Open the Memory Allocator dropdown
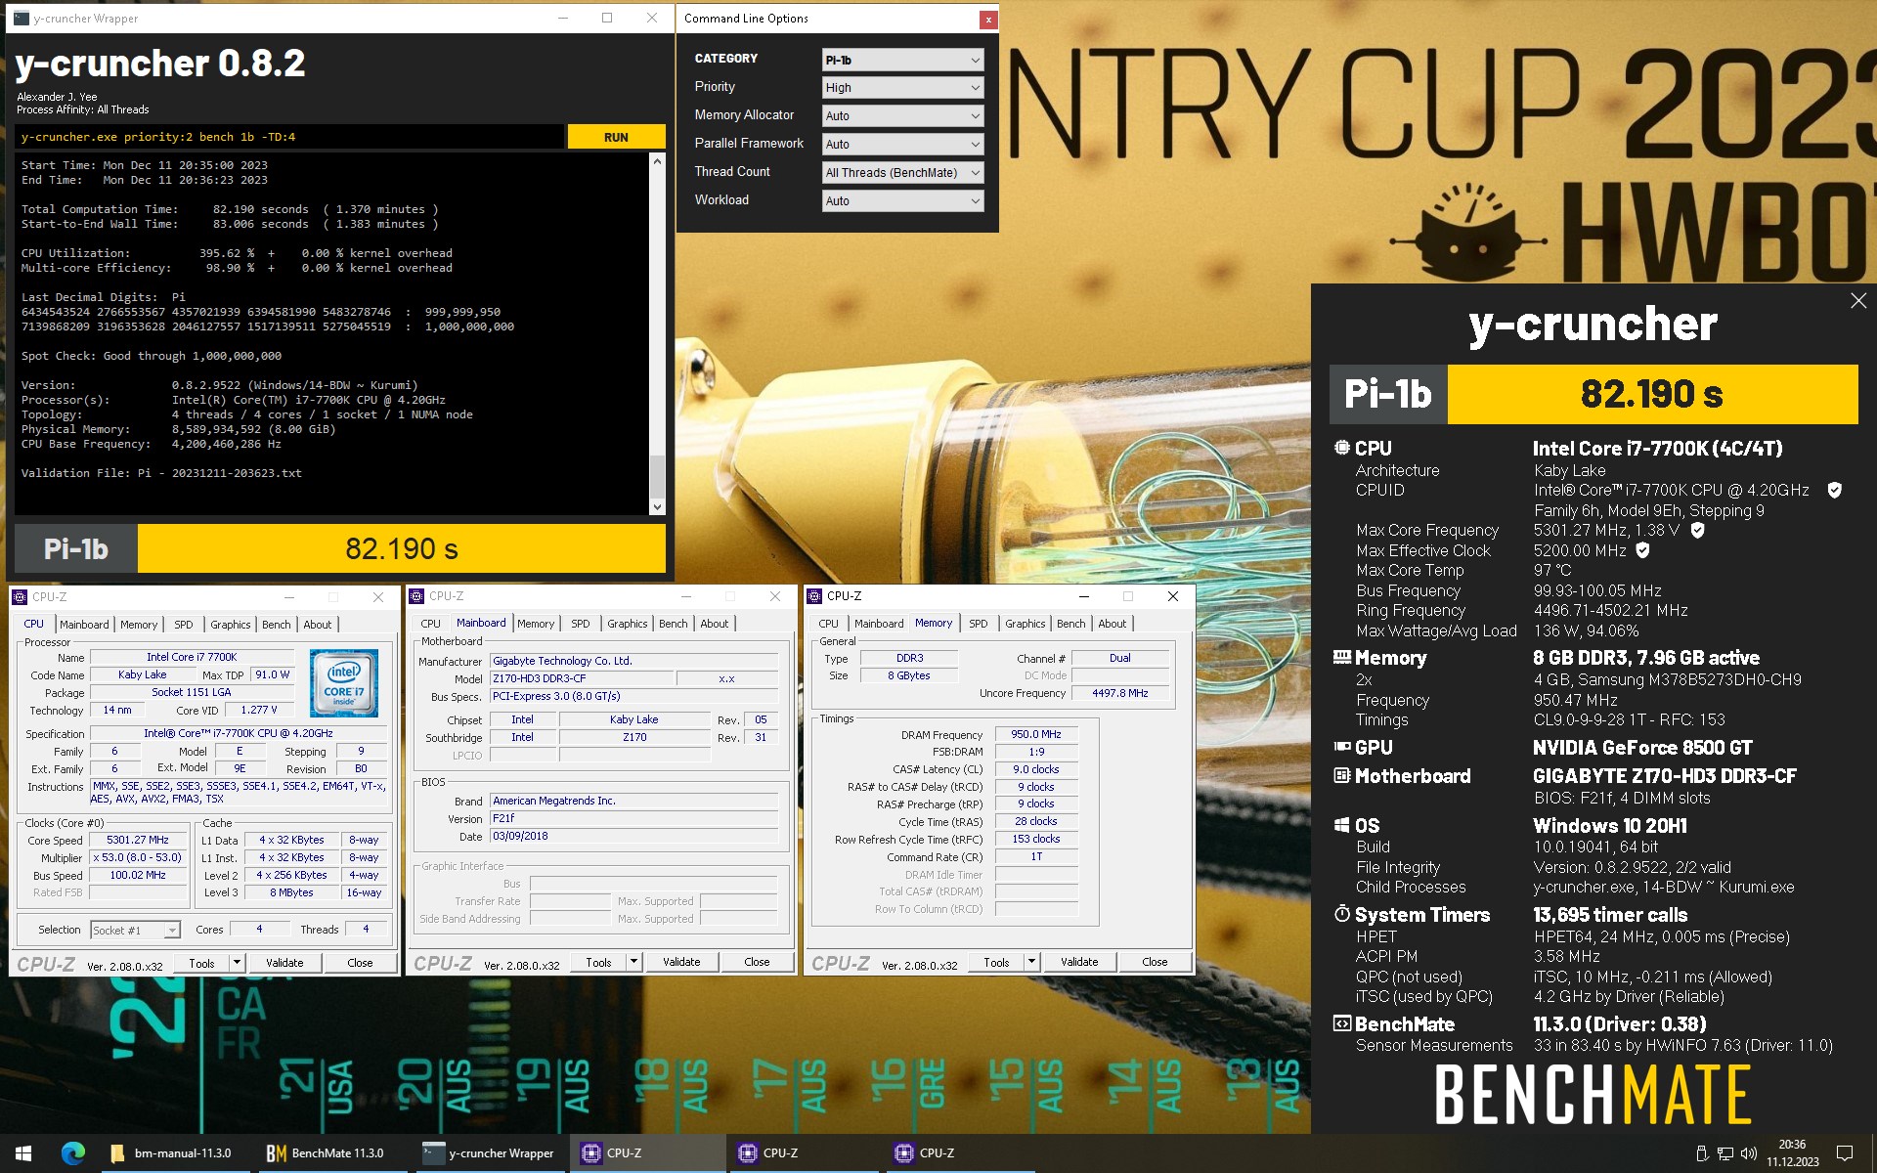This screenshot has width=1877, height=1173. click(902, 115)
